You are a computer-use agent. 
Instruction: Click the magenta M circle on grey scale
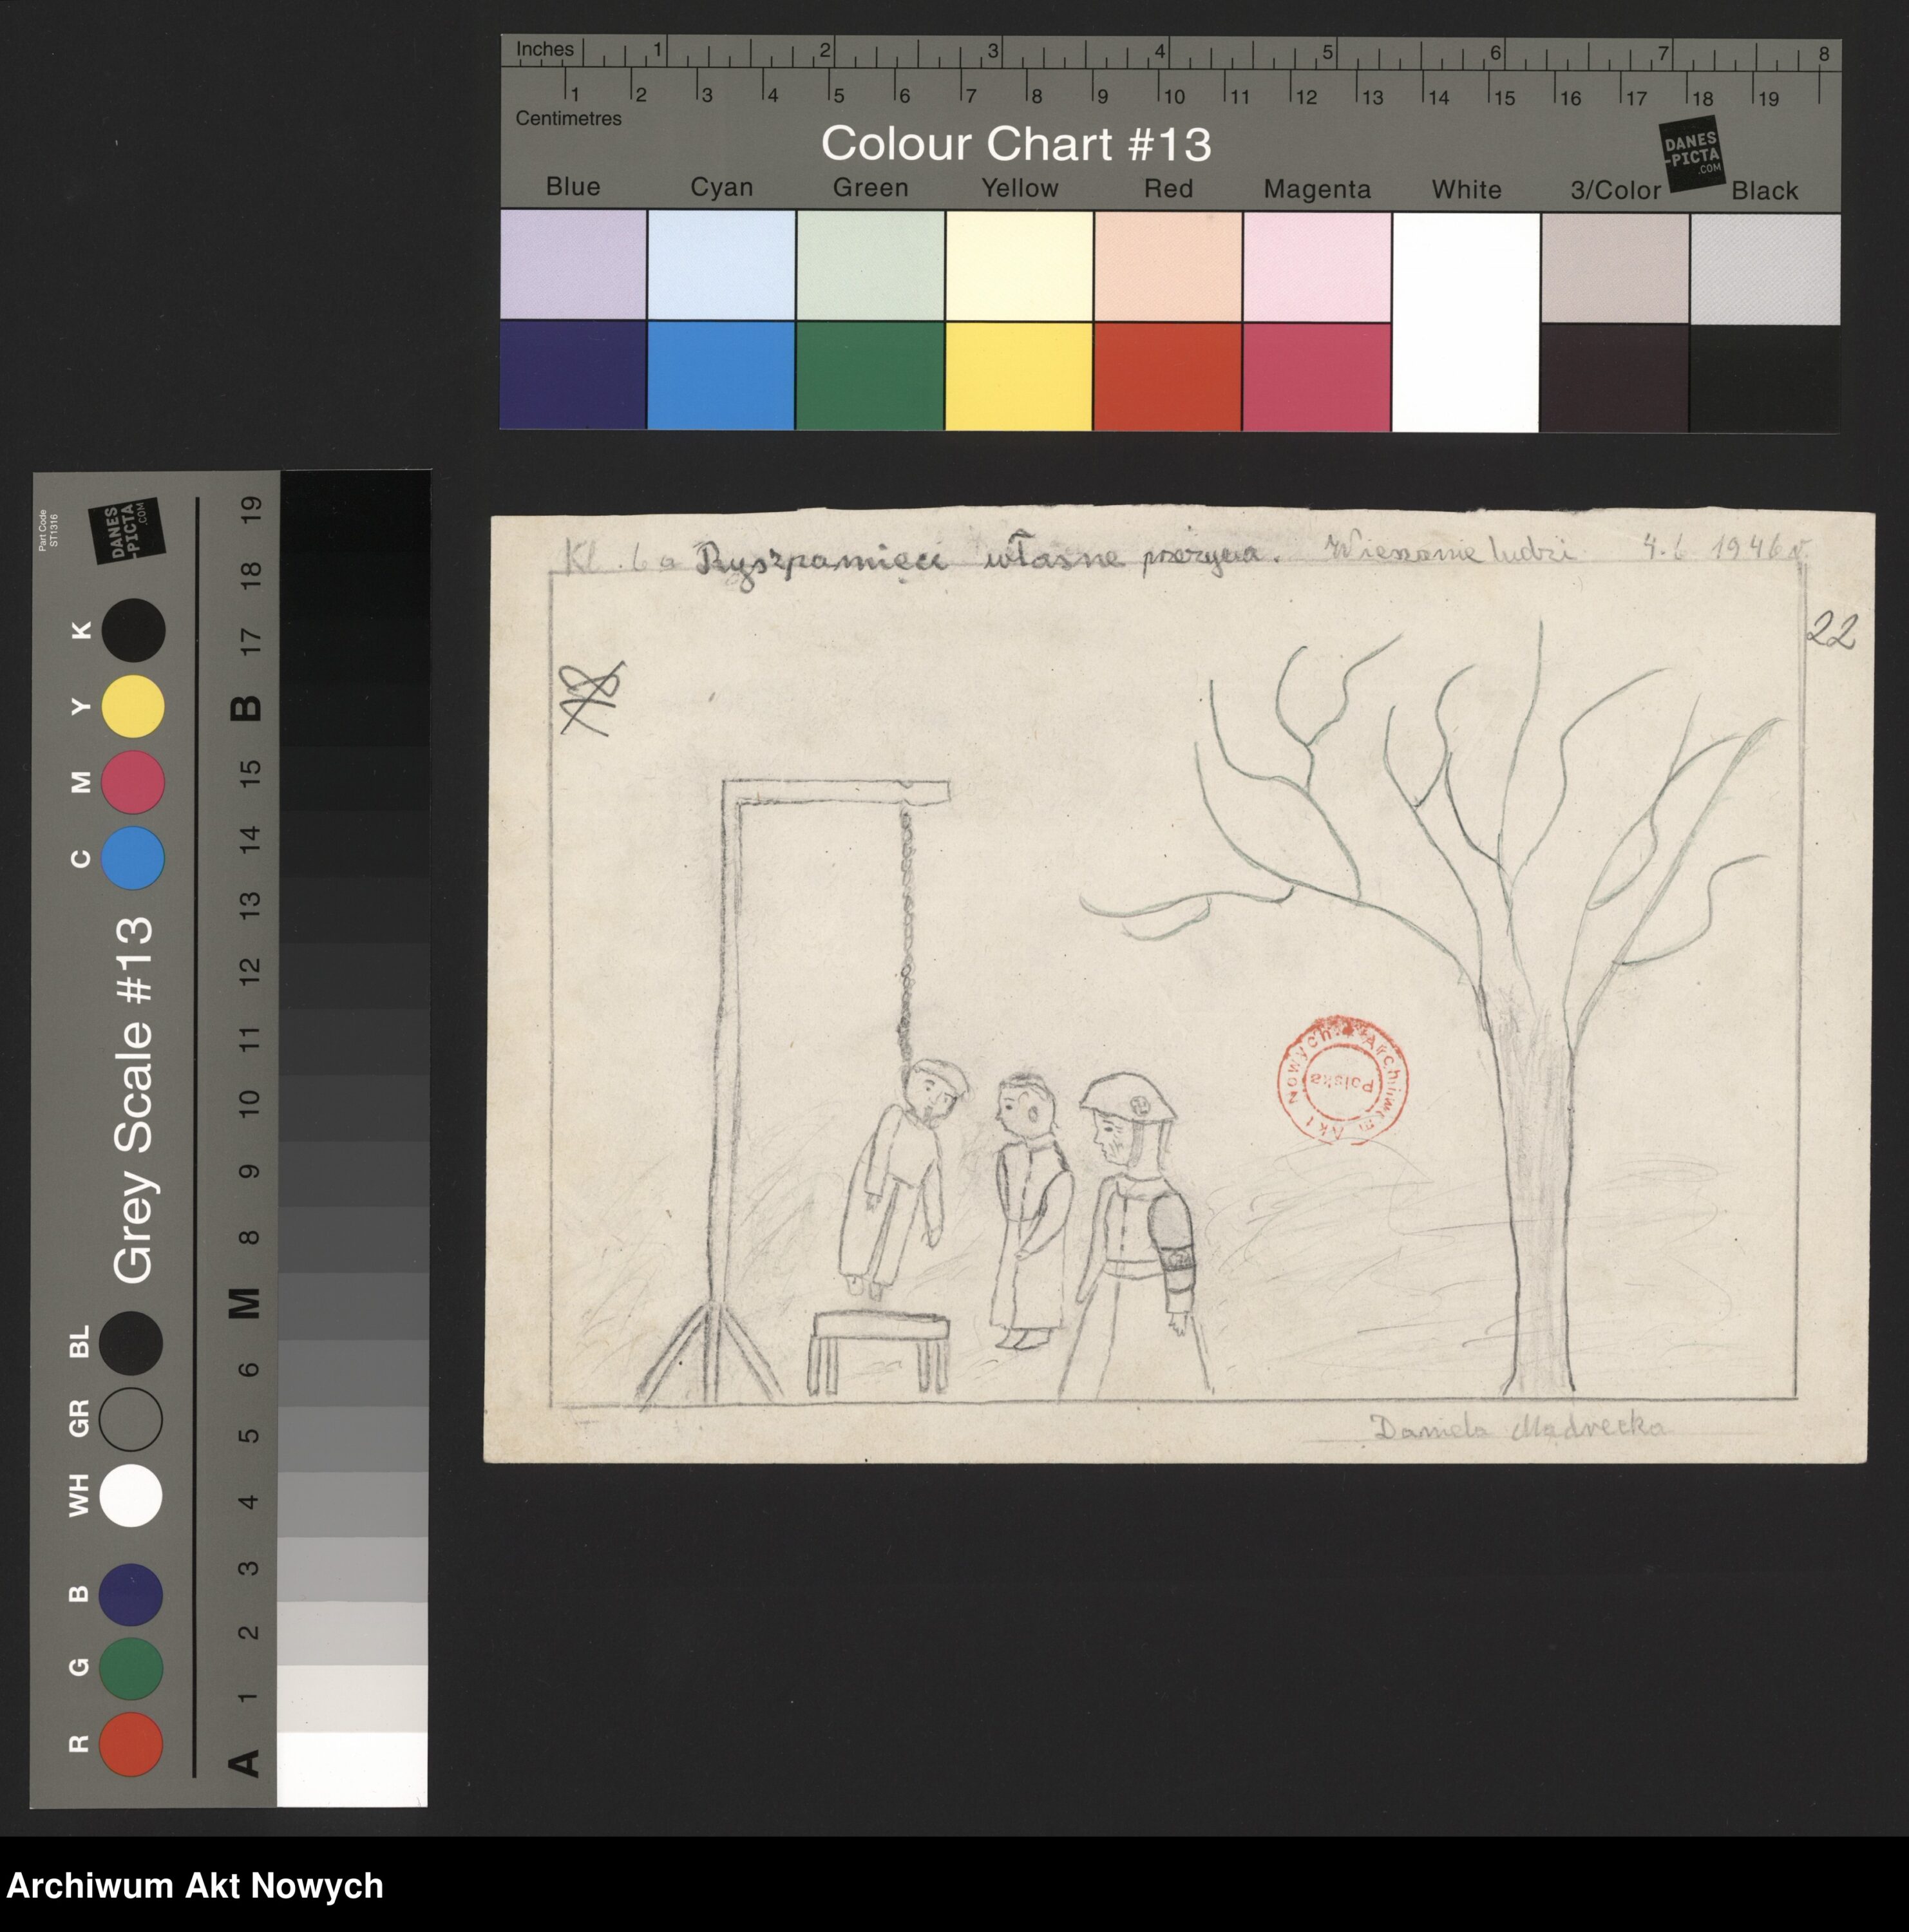pyautogui.click(x=133, y=782)
